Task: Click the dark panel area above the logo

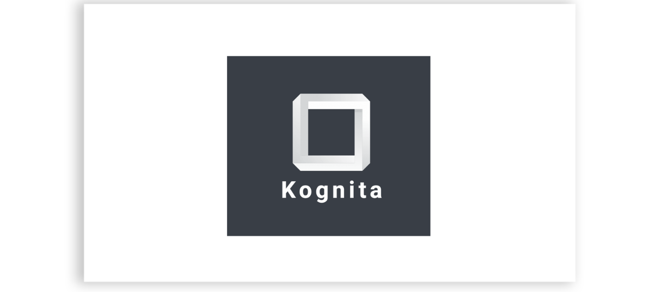Action: (328, 75)
